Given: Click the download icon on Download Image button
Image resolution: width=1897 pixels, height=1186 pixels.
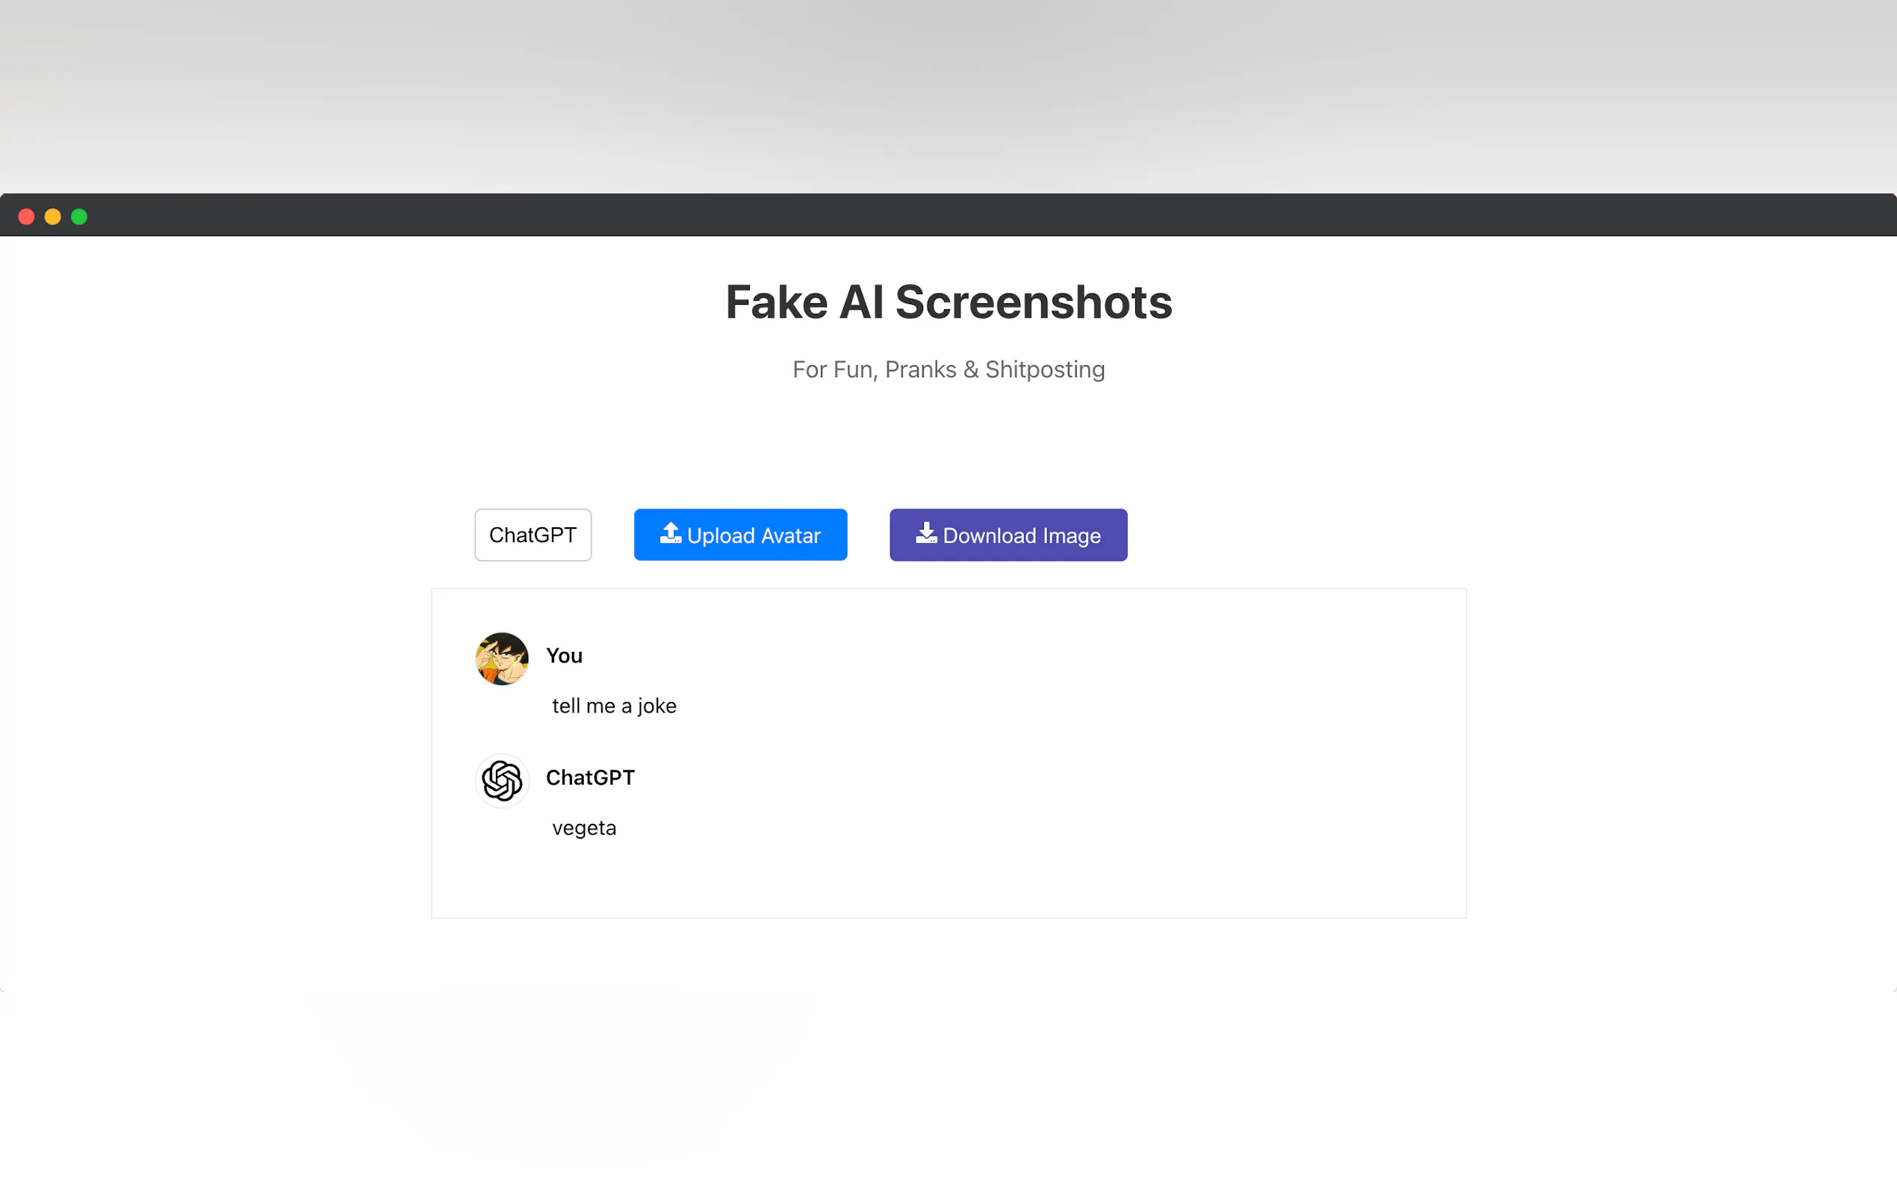Looking at the screenshot, I should pos(926,534).
